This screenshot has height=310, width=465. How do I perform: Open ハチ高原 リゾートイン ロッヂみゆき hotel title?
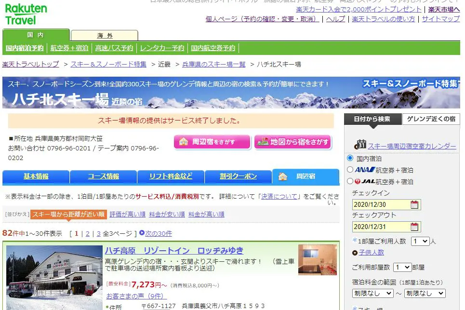coord(174,251)
